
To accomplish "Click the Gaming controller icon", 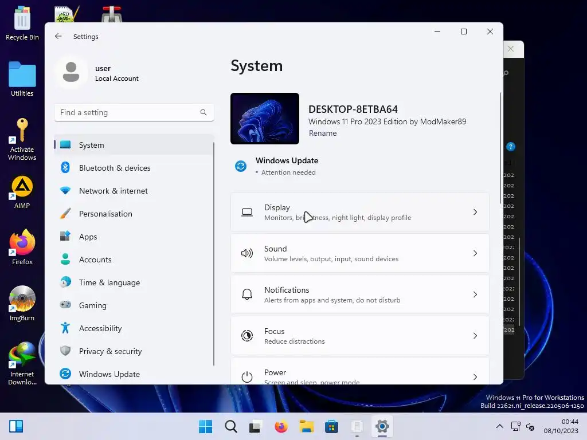I will [65, 305].
